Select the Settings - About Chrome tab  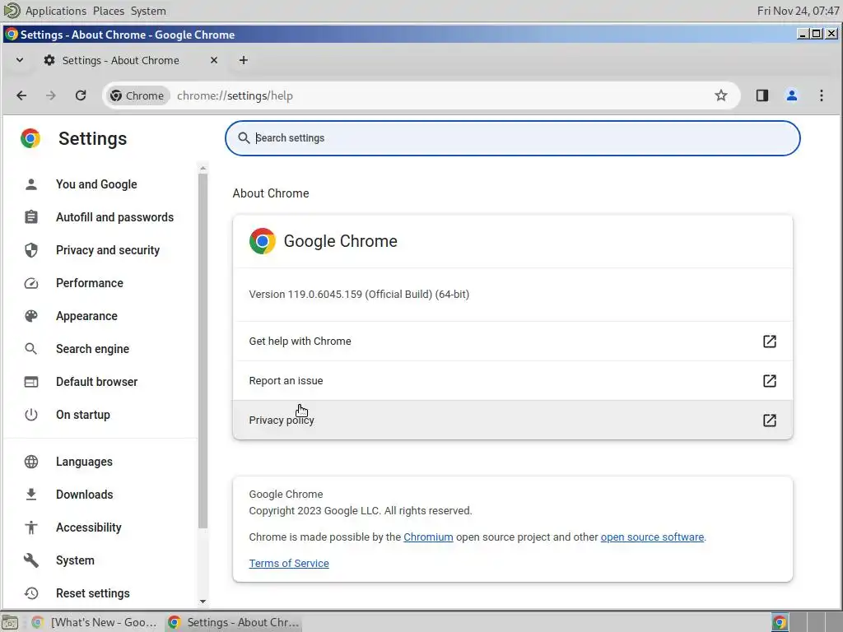tap(121, 60)
